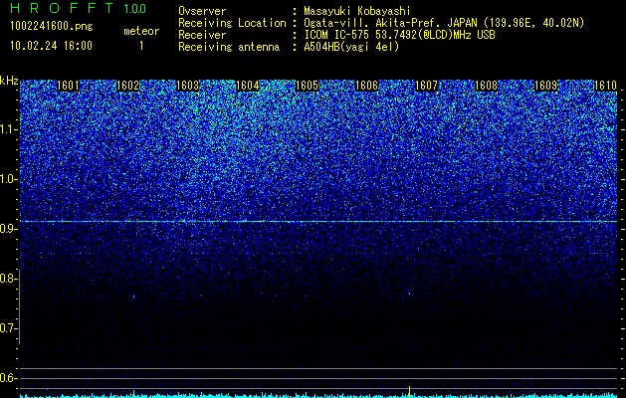The height and width of the screenshot is (398, 626).
Task: Click the "Receiver" field label
Action: pyautogui.click(x=202, y=35)
